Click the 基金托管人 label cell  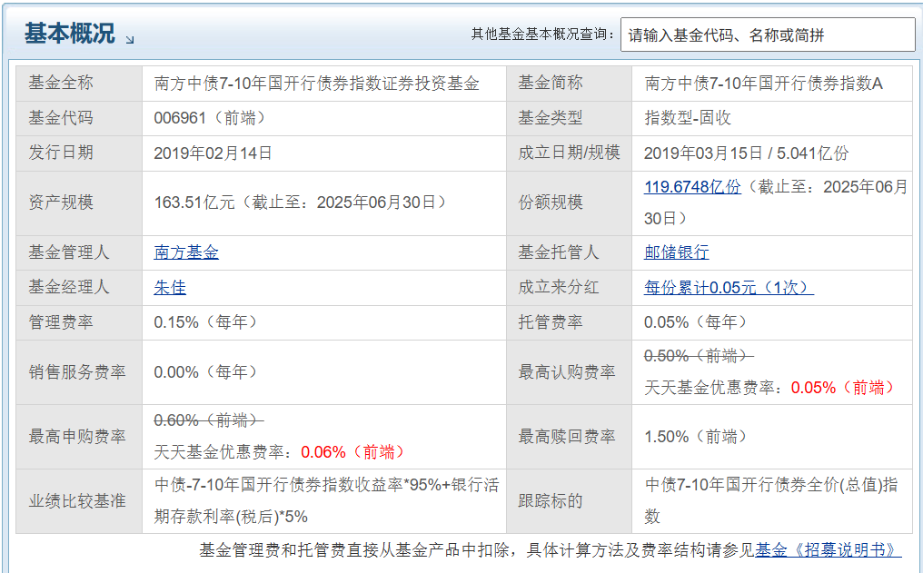click(570, 253)
